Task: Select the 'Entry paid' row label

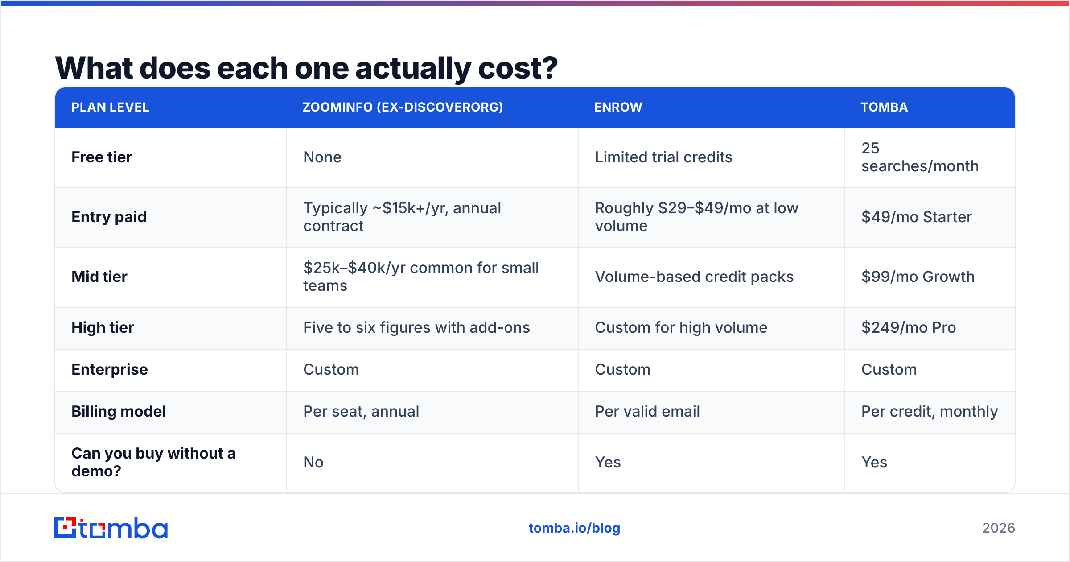Action: pos(109,217)
